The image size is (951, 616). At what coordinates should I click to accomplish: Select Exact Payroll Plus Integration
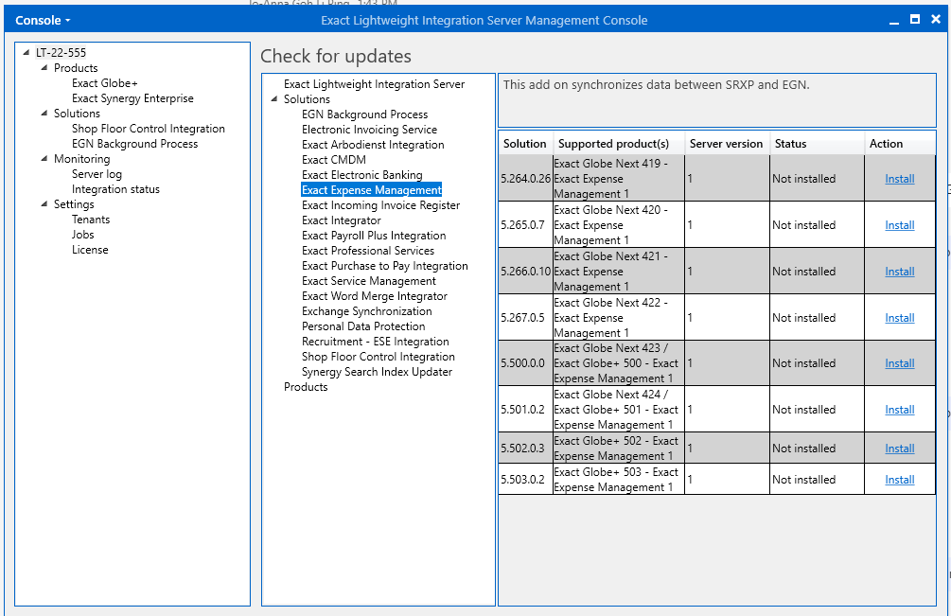pyautogui.click(x=374, y=236)
